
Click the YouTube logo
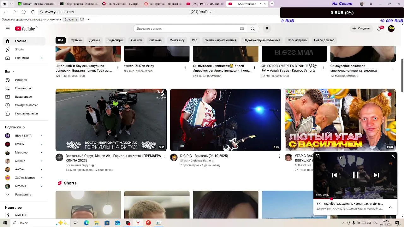[x=25, y=29]
